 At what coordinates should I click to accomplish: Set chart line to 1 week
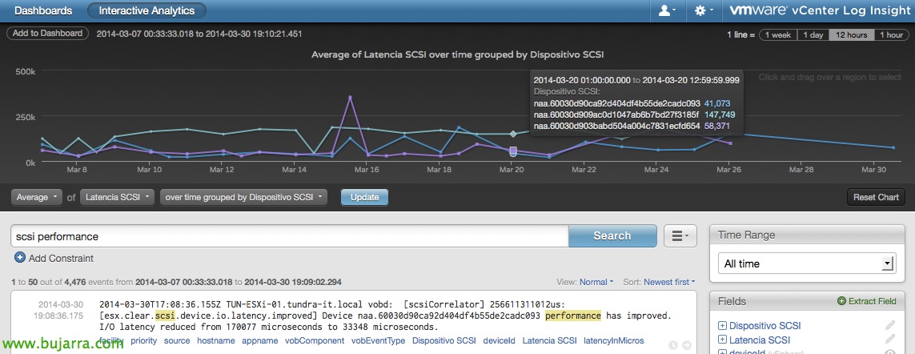tap(778, 35)
